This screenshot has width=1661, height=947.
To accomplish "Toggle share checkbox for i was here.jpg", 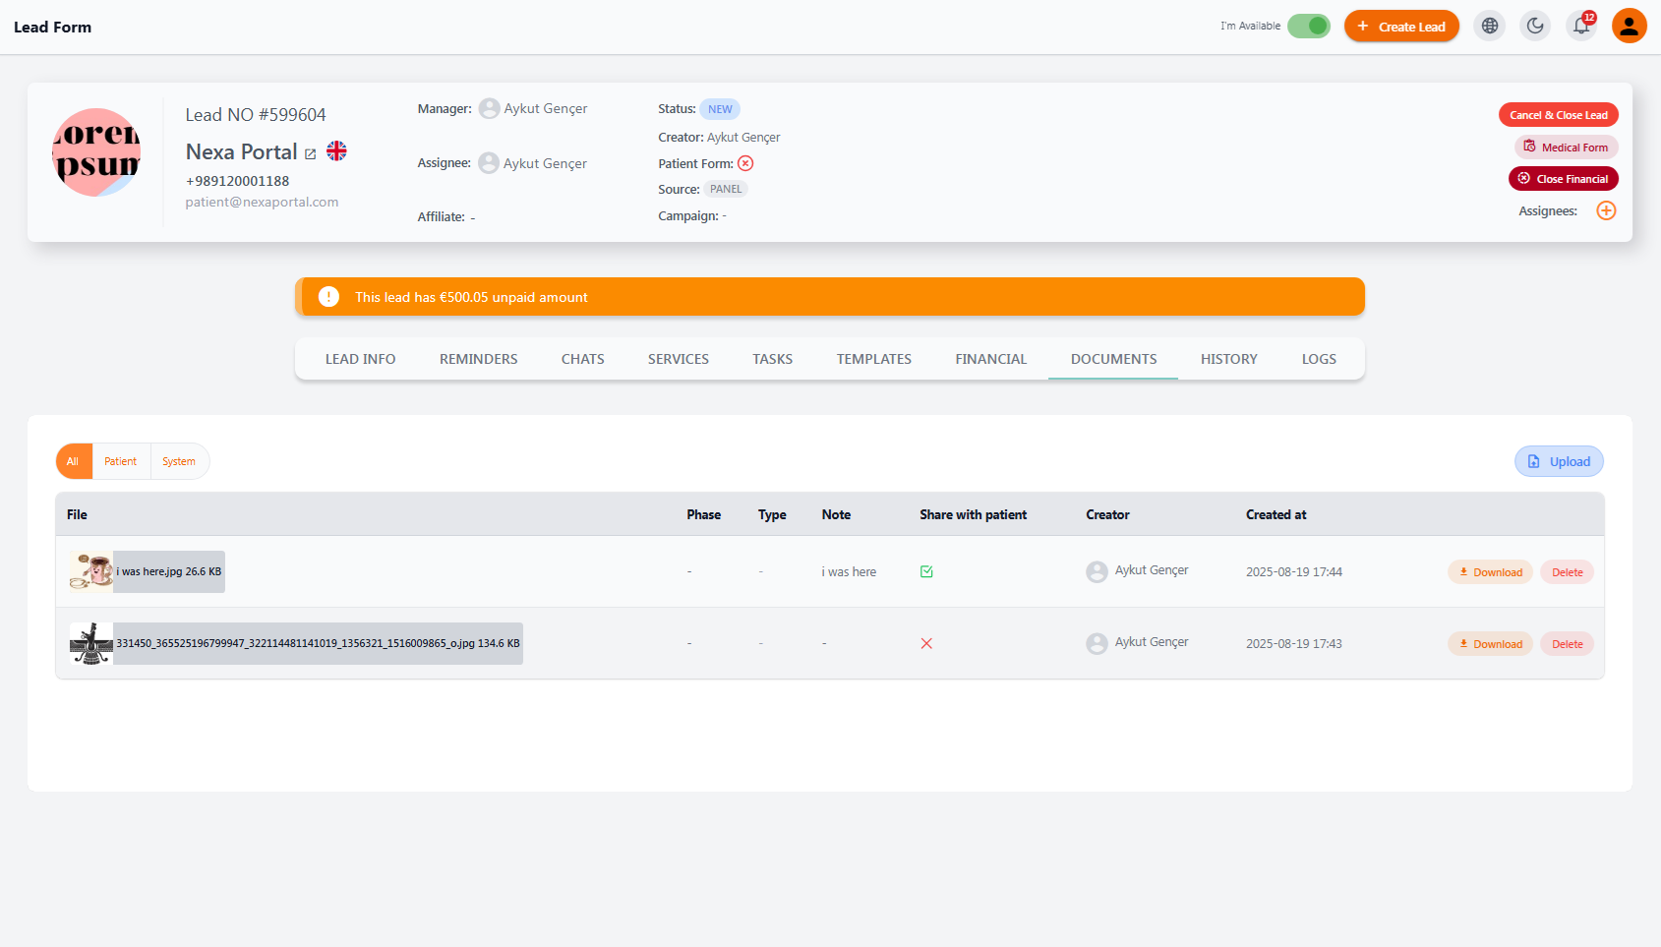I will (926, 571).
